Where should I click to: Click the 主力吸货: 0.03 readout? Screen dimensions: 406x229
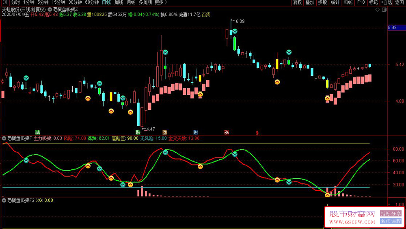point(48,138)
